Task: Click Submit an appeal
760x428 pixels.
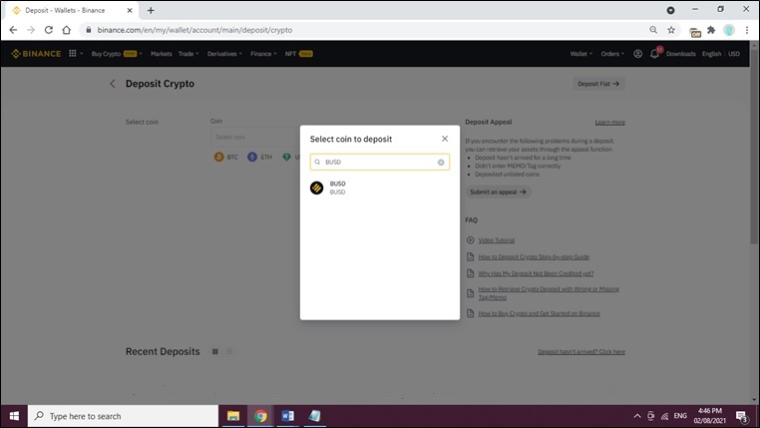Action: tap(499, 192)
